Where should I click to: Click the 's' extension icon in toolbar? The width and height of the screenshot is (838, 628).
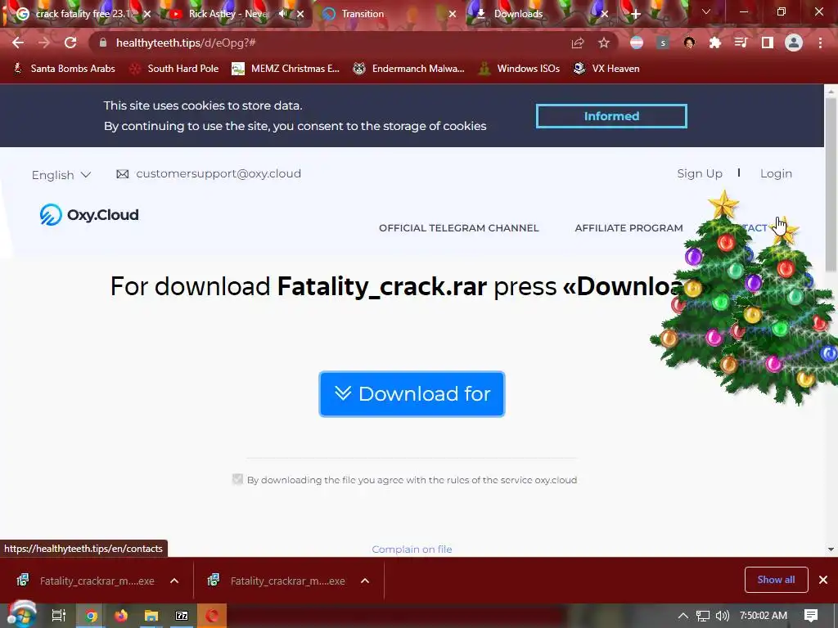tap(663, 43)
